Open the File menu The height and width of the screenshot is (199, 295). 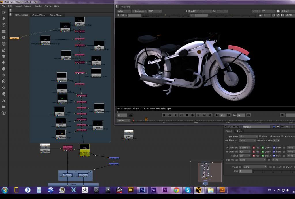3,6
